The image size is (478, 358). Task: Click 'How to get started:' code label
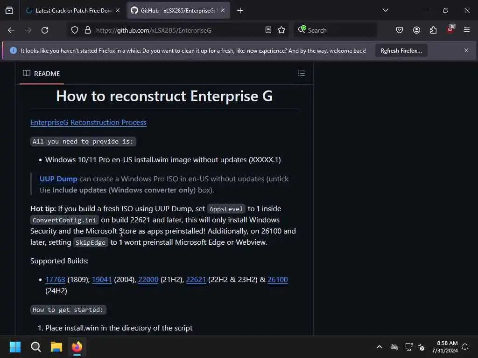click(68, 310)
